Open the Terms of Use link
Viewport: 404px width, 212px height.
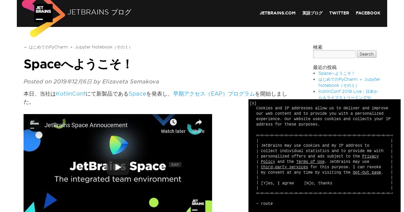(x=310, y=162)
